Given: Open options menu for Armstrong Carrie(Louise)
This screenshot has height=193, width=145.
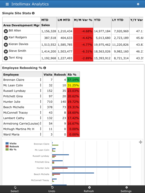Looking at the screenshot, I should [41, 123].
